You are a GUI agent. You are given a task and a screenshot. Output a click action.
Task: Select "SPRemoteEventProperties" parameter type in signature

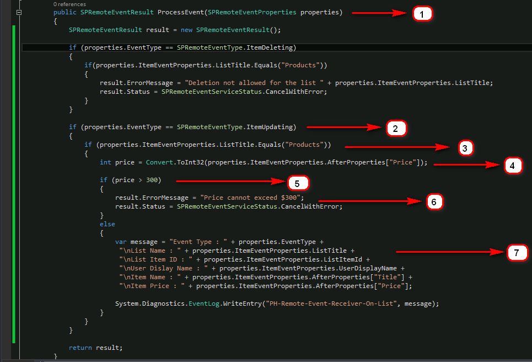(252, 12)
